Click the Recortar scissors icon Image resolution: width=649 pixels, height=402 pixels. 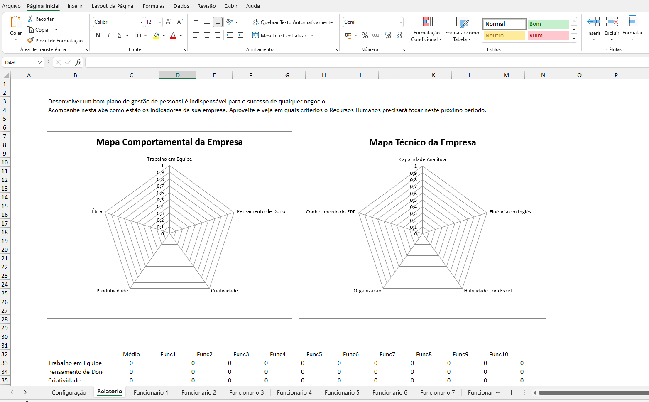(x=30, y=19)
